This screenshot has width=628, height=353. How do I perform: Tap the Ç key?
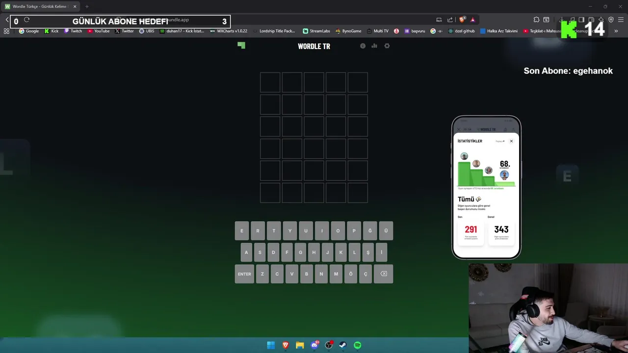point(366,274)
